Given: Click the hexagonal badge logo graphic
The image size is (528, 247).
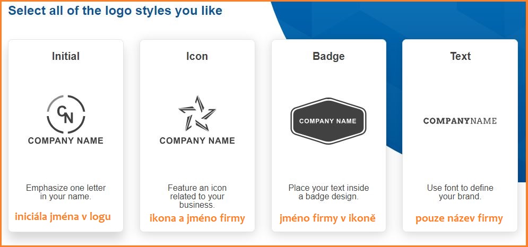Looking at the screenshot, I should [x=328, y=121].
